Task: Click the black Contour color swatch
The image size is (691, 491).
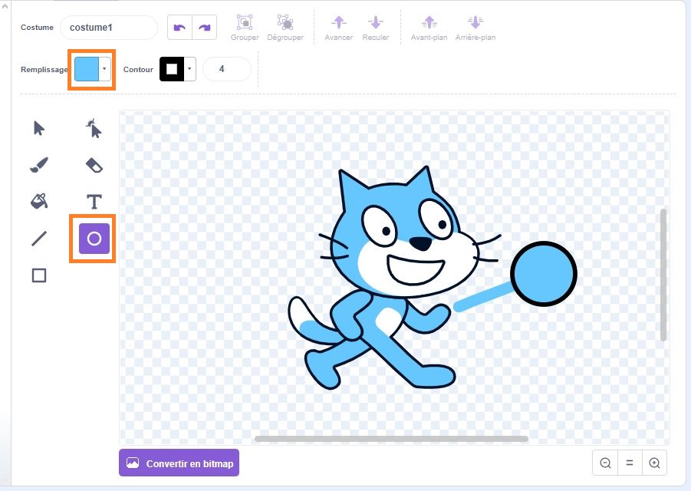Action: pos(172,69)
